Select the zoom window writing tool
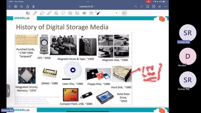The width and height of the screenshot is (201, 113). [28, 13]
